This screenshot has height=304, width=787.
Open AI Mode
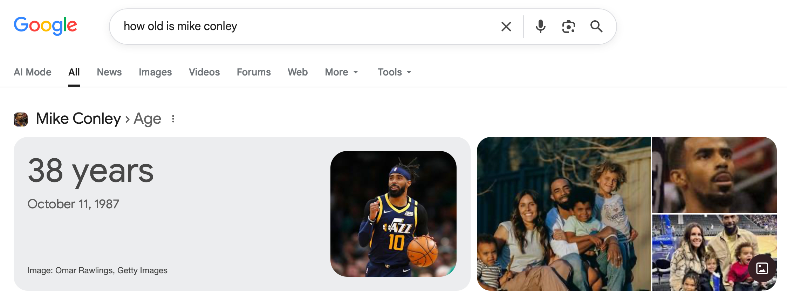(33, 72)
